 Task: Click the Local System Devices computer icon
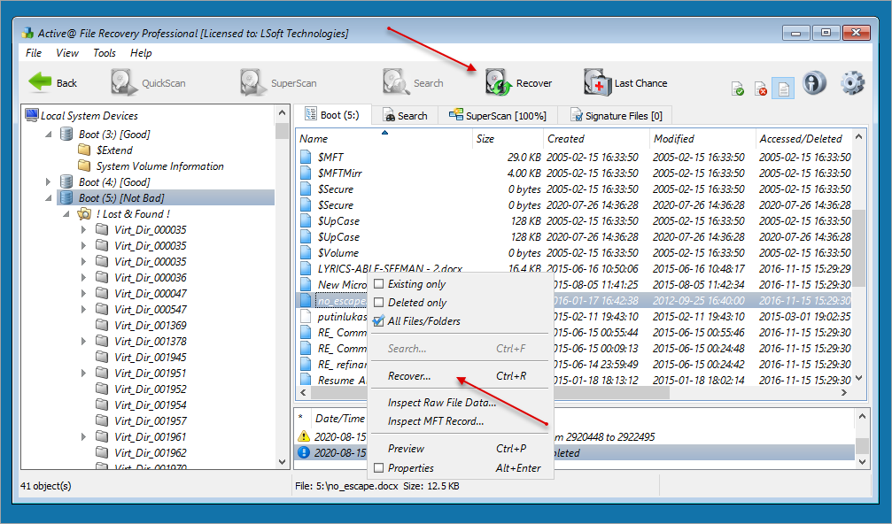tap(32, 115)
